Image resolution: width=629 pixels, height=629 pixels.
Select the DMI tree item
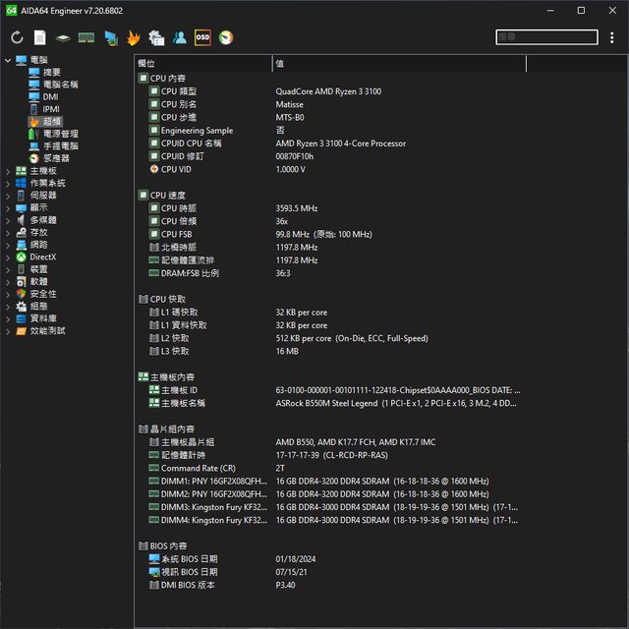[50, 96]
